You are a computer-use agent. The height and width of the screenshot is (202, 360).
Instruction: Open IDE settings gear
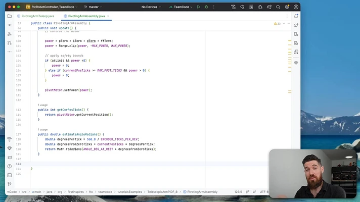tap(287, 7)
